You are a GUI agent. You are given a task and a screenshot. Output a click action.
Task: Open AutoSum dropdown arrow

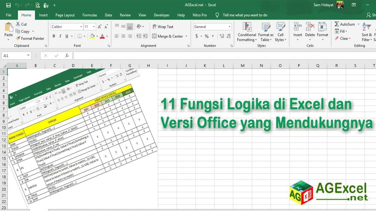click(x=358, y=24)
